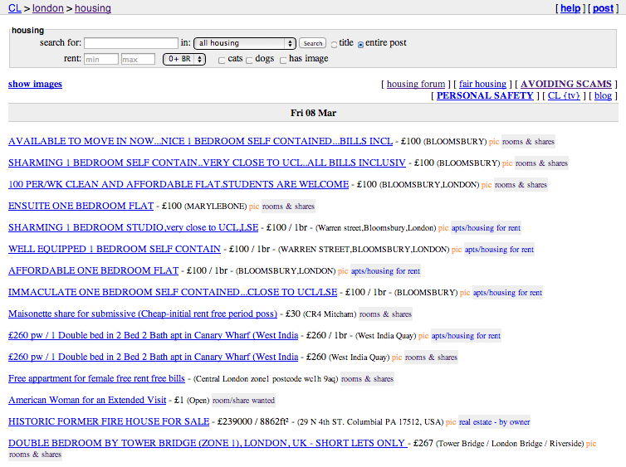Check the 'has image' filter

coord(283,60)
